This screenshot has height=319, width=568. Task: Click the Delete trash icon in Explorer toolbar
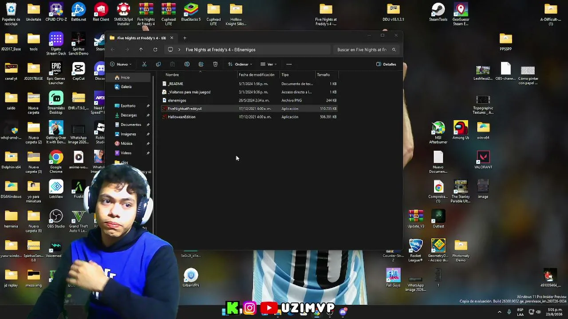pos(215,64)
